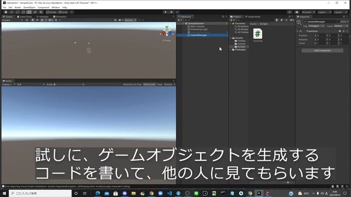Collapse the SampleScene hierarchy node
Screen dimensions: 351x197
tap(184, 24)
